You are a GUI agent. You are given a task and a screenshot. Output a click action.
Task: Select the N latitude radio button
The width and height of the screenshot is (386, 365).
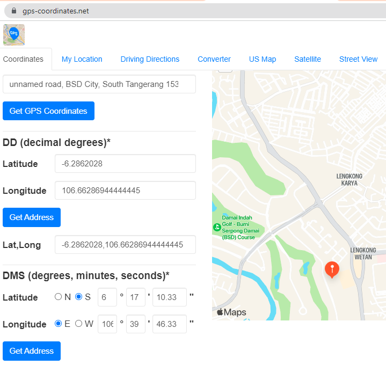click(x=58, y=297)
